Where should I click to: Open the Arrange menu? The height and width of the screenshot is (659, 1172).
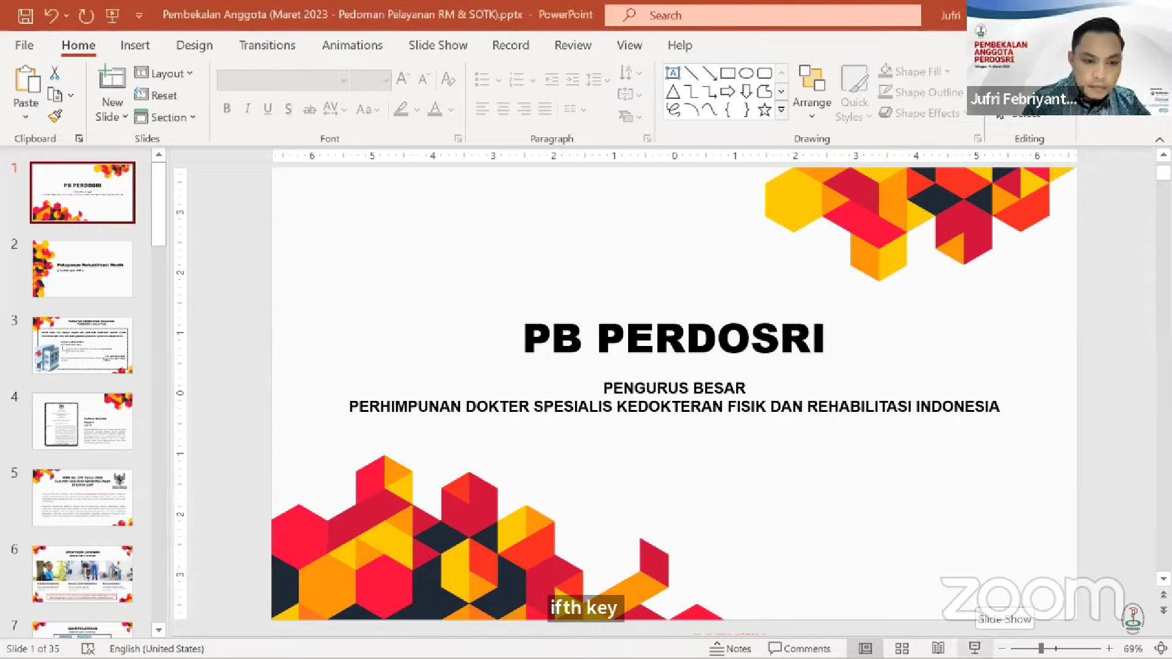(812, 92)
